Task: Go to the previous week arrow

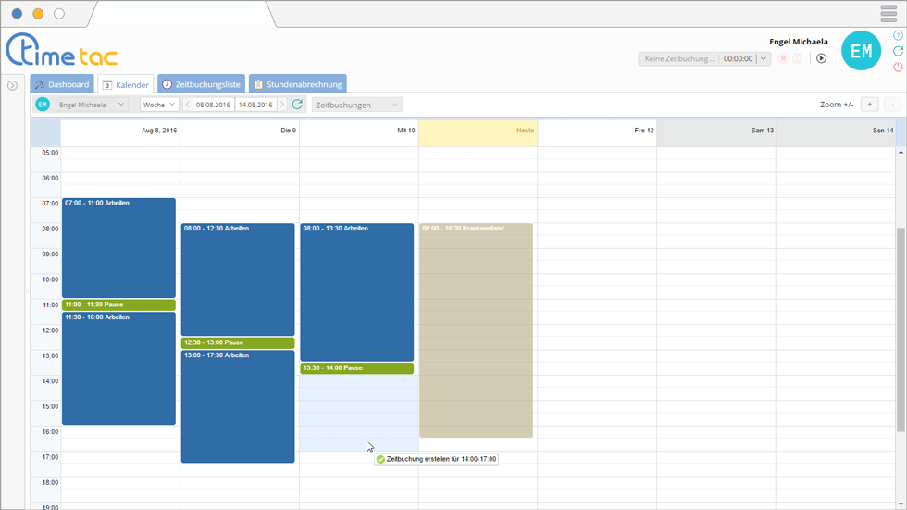Action: tap(188, 105)
